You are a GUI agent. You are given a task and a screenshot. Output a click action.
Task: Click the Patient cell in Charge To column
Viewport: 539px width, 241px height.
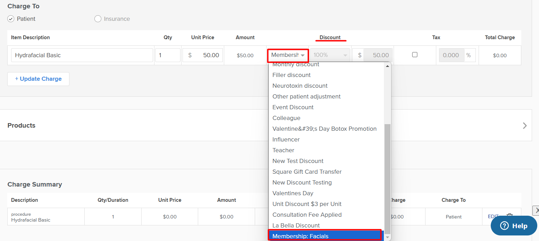(454, 217)
